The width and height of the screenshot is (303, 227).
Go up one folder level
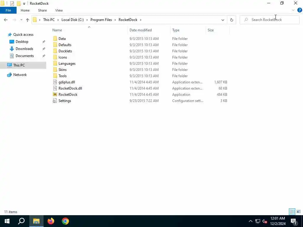click(28, 20)
